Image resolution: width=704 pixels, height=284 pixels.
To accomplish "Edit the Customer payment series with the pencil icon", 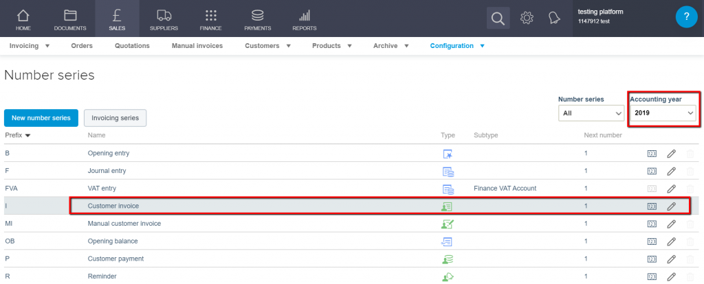I will coord(671,259).
